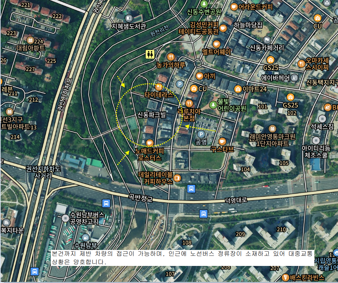The image size is (338, 283).
Task: Click the 신동카페거리 label text
Action: click(x=267, y=48)
